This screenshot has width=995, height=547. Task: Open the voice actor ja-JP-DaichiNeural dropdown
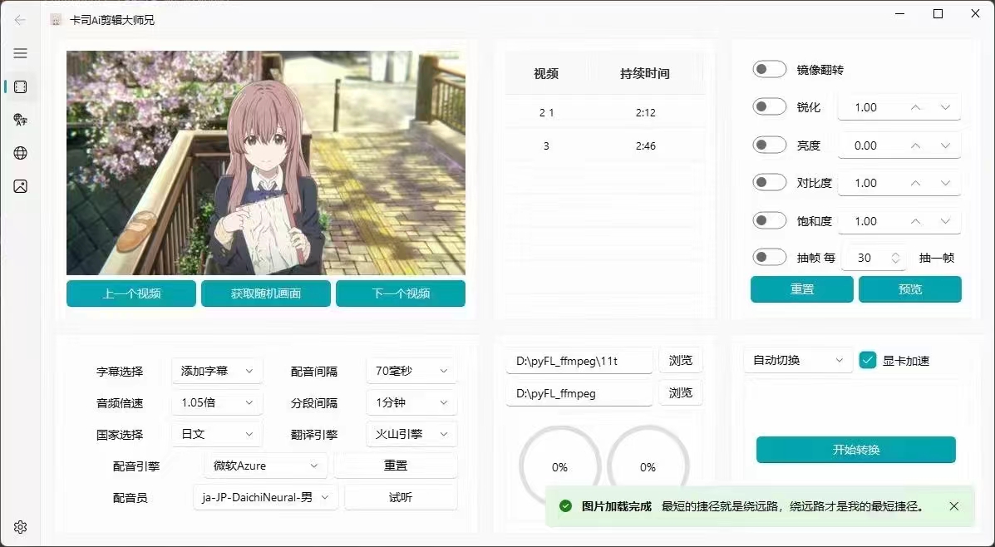coord(266,497)
